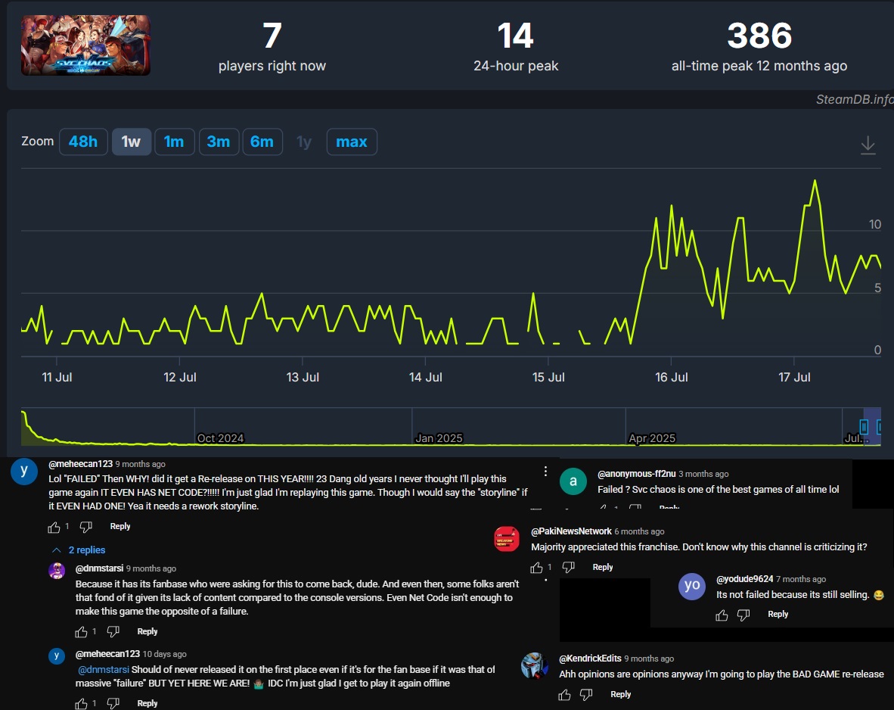Screen dimensions: 894x710
Task: Reply to @KendrickEdits' comment
Action: (x=620, y=694)
